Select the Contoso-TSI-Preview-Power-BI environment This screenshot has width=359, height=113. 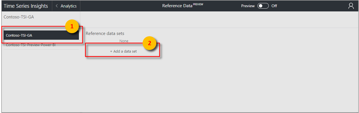pyautogui.click(x=31, y=45)
